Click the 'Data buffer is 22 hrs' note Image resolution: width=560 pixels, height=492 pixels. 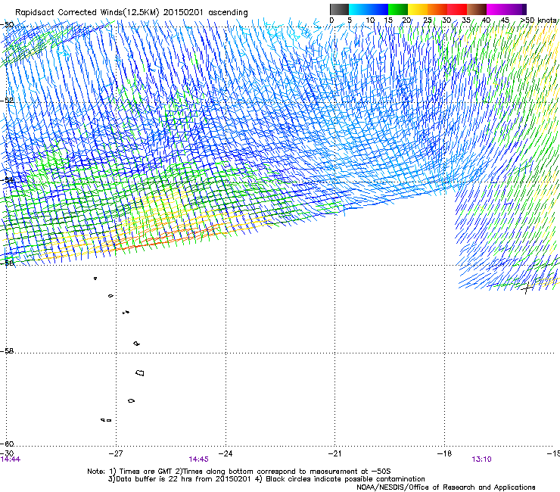pyautogui.click(x=154, y=479)
